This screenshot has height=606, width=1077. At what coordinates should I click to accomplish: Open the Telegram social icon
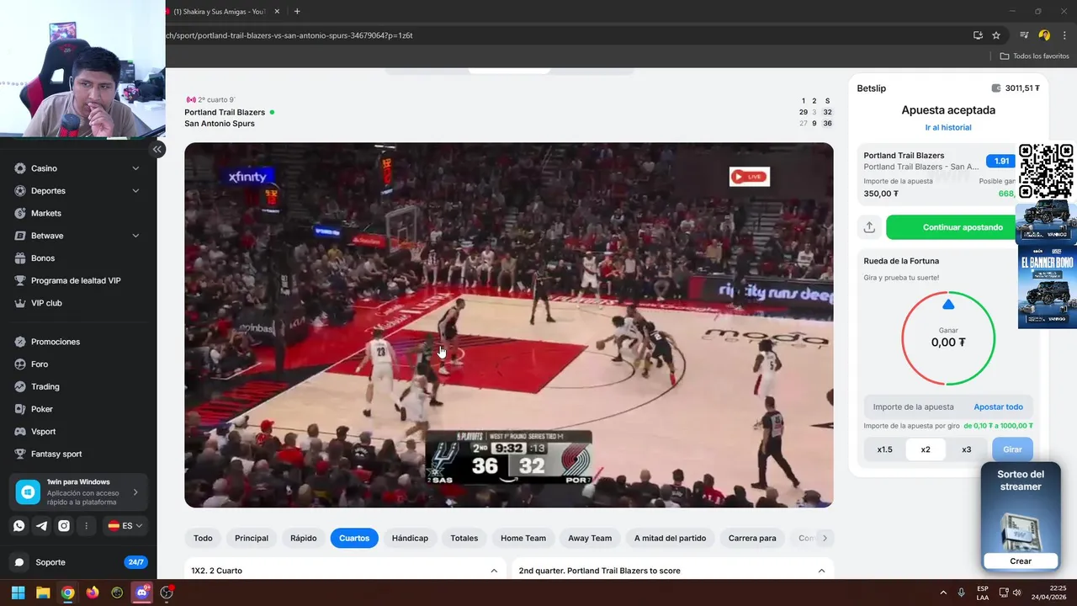pos(41,525)
